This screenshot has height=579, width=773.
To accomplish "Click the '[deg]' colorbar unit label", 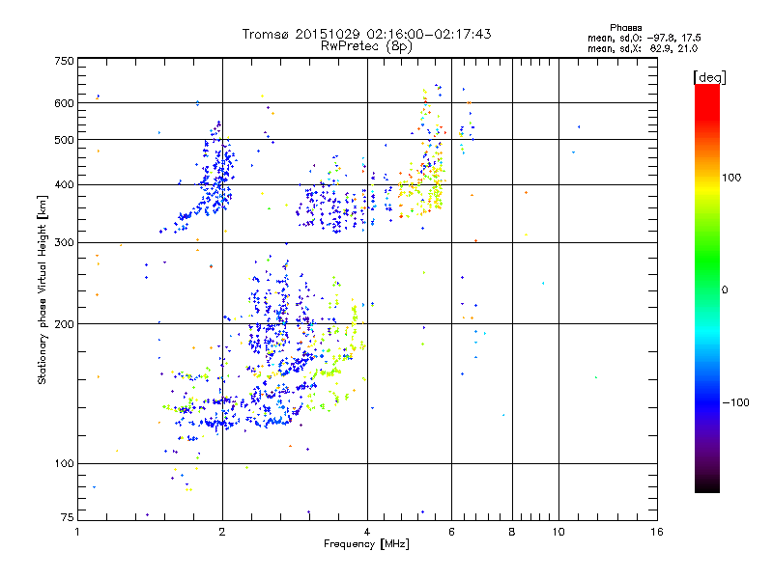I will [x=709, y=77].
